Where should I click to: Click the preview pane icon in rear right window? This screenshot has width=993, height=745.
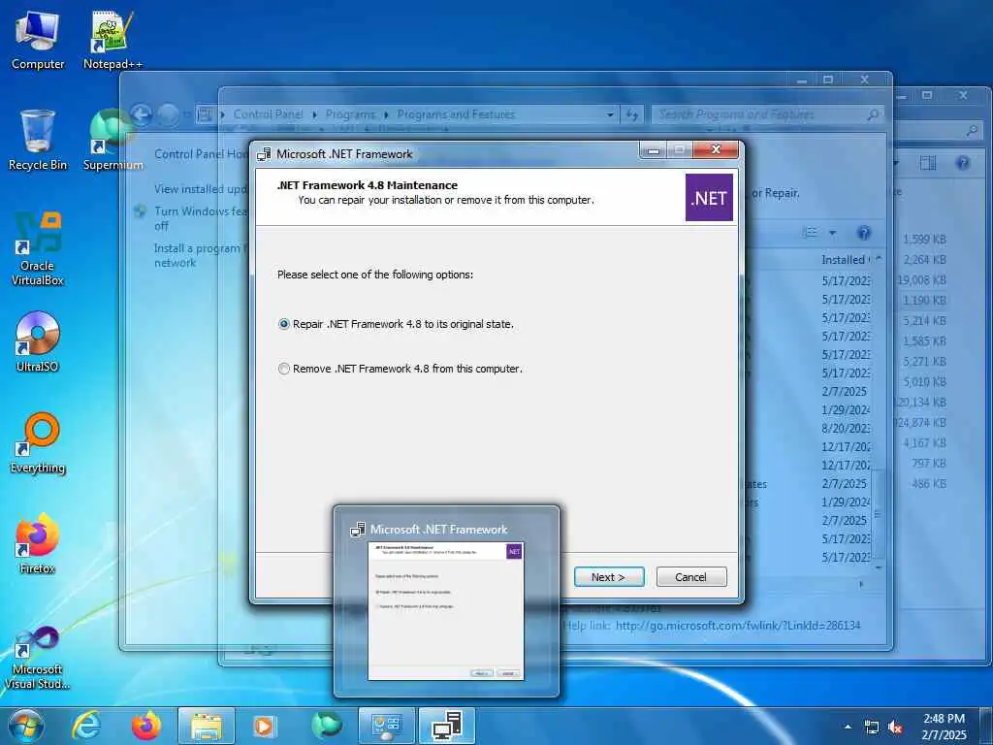click(x=928, y=163)
